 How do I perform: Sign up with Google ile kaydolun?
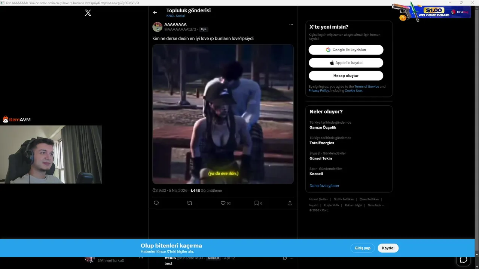pyautogui.click(x=346, y=50)
